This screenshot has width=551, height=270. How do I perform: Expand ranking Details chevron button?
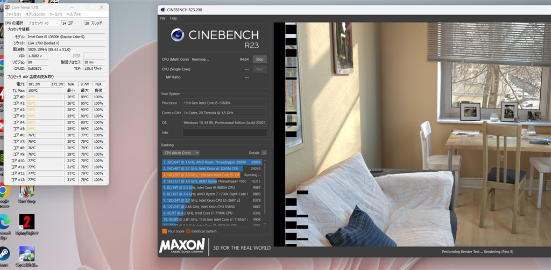[264, 153]
